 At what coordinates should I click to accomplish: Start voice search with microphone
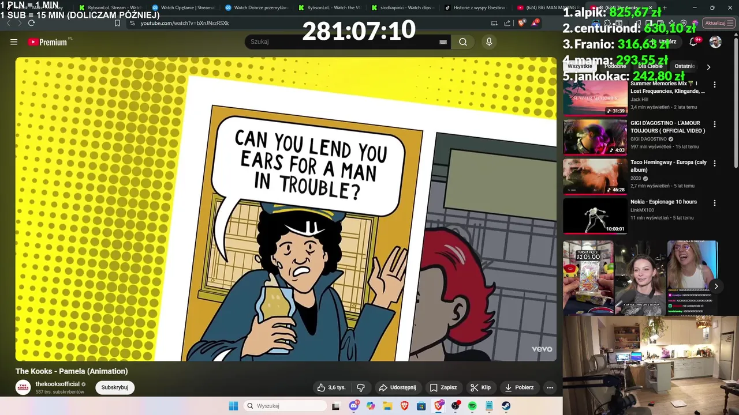point(489,41)
